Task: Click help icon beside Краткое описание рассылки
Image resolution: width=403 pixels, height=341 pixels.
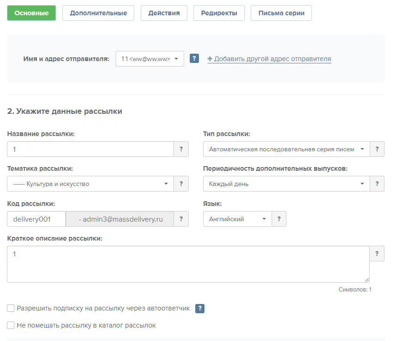Action: pos(377,254)
